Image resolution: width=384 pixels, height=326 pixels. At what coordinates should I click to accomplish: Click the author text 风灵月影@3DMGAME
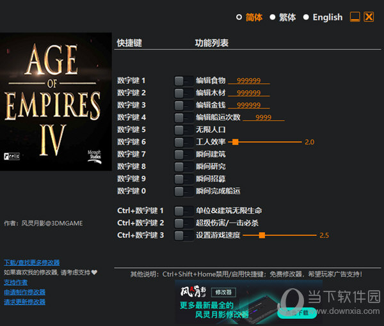point(52,223)
